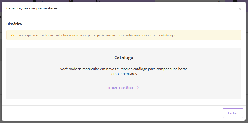Click the word 'complementares' in the catalog description
This screenshot has height=123, width=248.
click(x=123, y=74)
